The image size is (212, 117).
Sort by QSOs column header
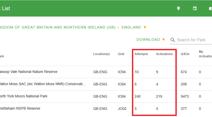(x=185, y=54)
